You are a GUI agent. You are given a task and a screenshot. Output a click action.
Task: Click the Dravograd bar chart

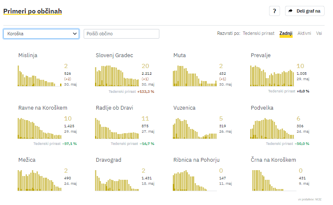pyautogui.click(x=116, y=181)
